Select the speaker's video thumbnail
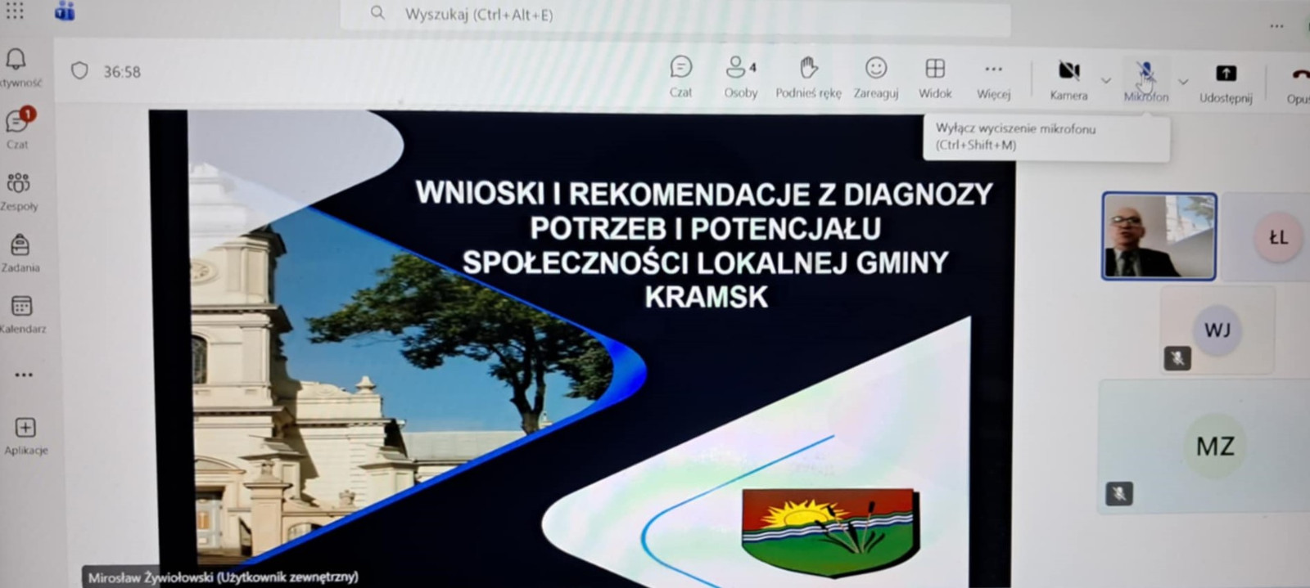Viewport: 1310px width, 588px height. (1159, 236)
